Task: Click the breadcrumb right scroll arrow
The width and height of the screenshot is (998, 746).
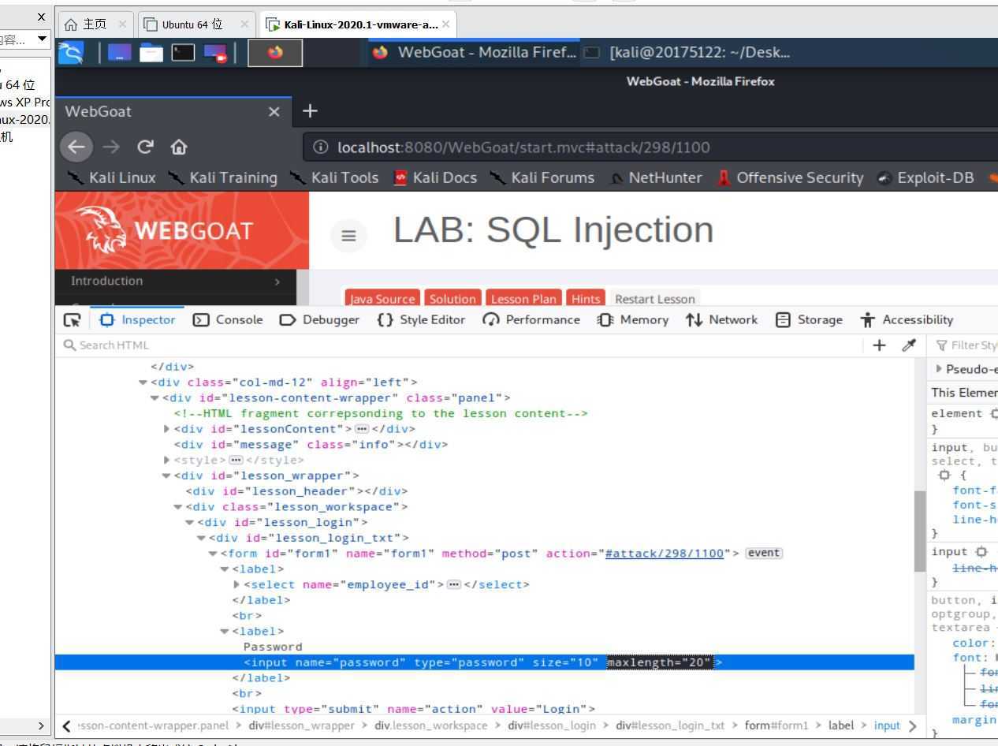Action: (913, 725)
